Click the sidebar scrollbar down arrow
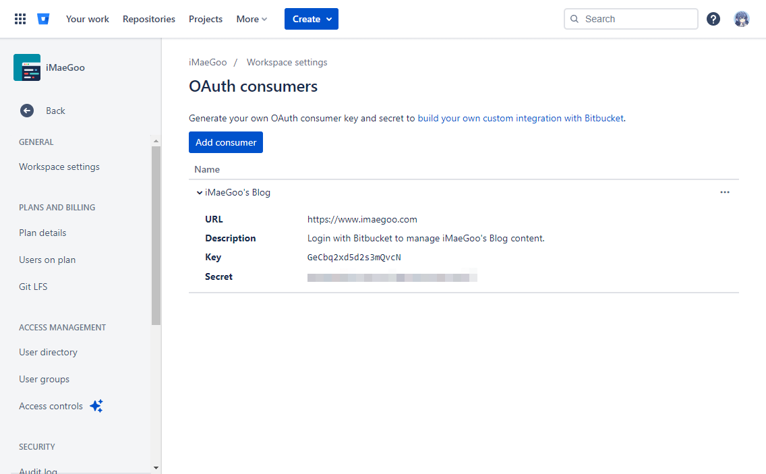This screenshot has height=474, width=766. [156, 468]
